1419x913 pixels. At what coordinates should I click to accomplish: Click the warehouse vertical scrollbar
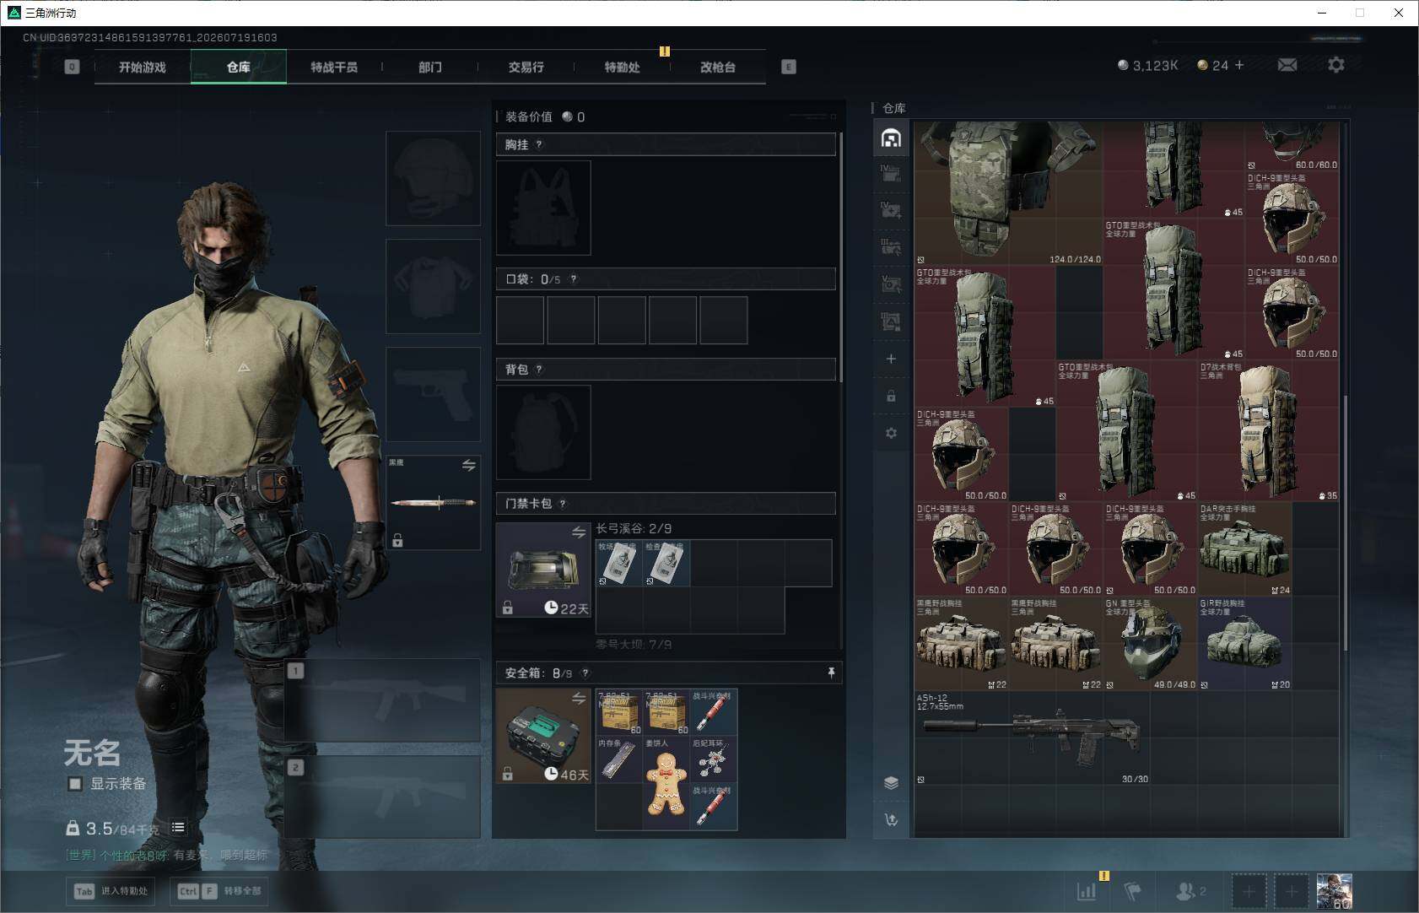(x=1346, y=523)
